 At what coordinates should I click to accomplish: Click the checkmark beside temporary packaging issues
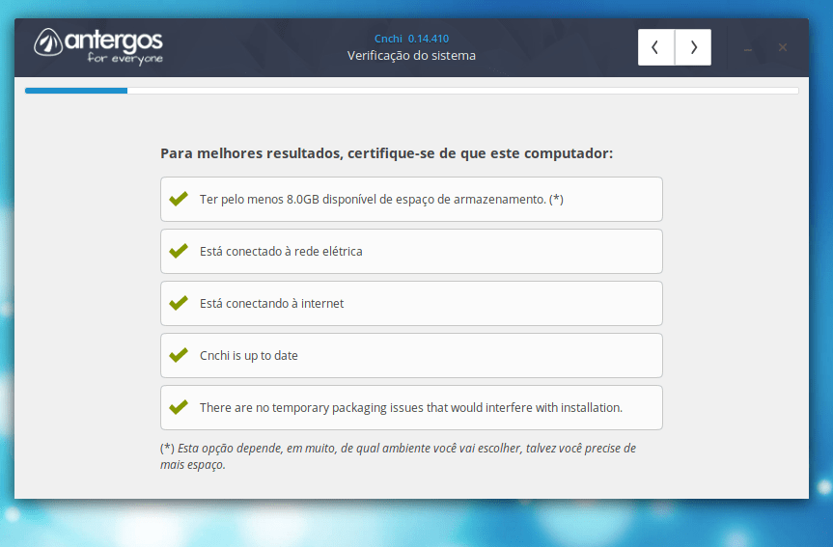point(179,407)
